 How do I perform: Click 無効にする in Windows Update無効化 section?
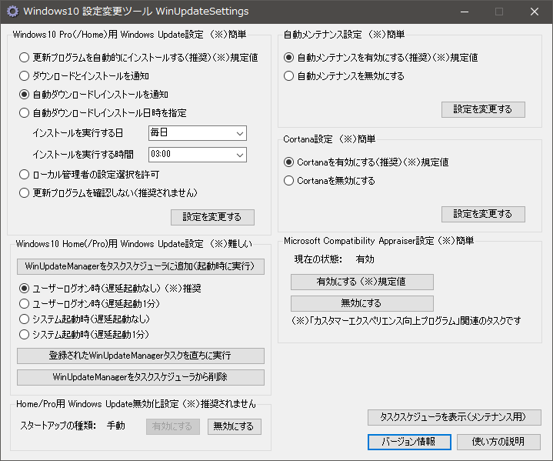tap(234, 426)
